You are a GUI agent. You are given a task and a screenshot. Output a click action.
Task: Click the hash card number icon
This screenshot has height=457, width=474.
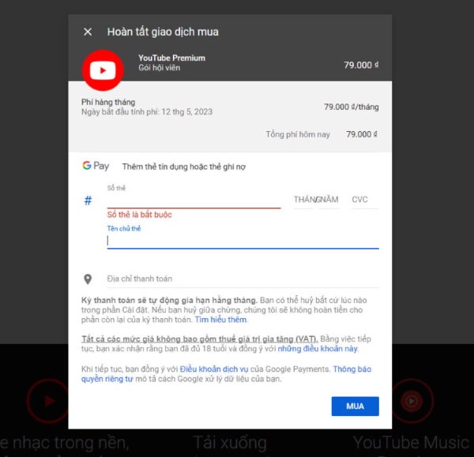(88, 200)
